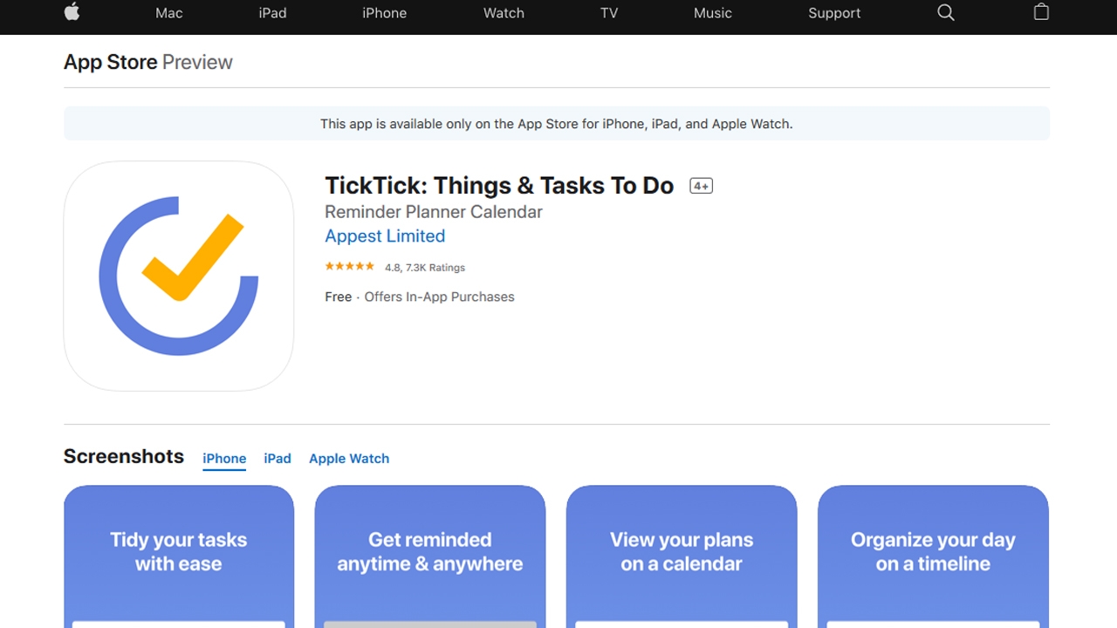
Task: Open the Watch menu item
Action: coord(504,13)
